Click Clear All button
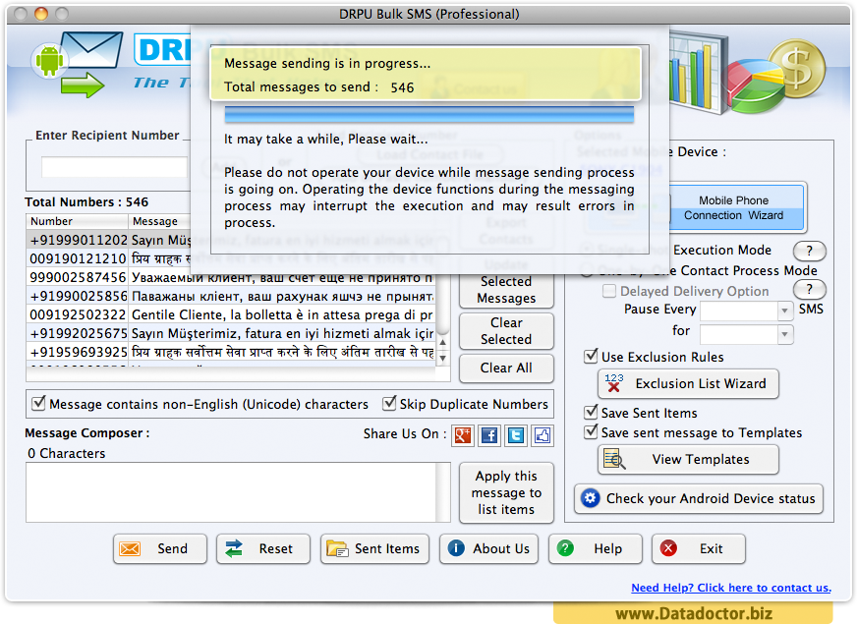 506,369
